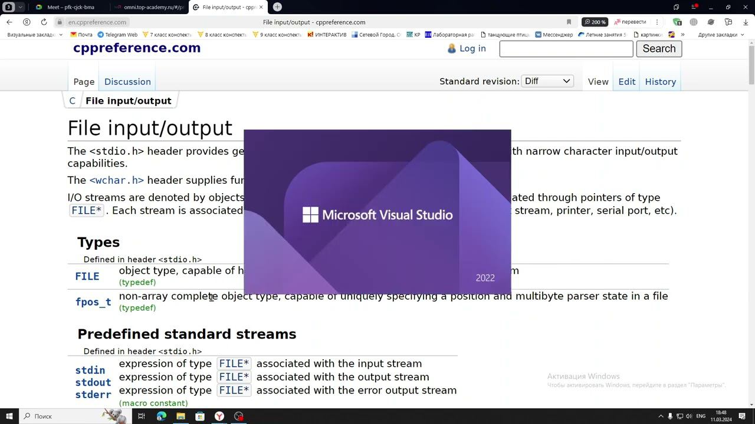Click the tray volume speaker icon
755x424 pixels.
[x=689, y=416]
